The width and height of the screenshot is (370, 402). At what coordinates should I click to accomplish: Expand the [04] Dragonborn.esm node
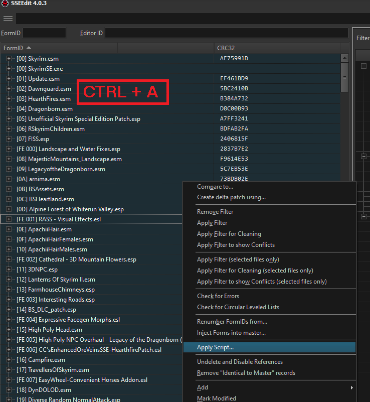9,109
